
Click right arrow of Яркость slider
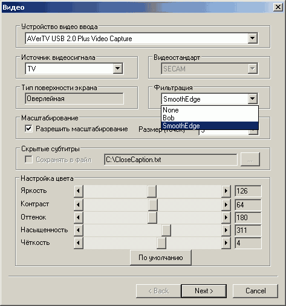(x=226, y=191)
